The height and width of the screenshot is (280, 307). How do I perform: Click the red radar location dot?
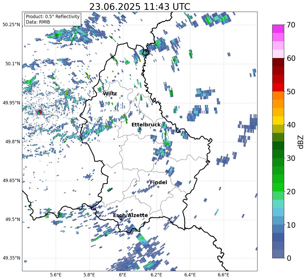click(40, 112)
